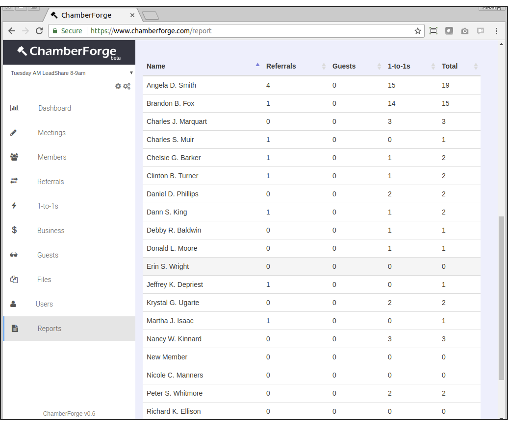Viewport: 508px width, 426px height.
Task: Open the Guests glasses icon
Action: coord(14,255)
